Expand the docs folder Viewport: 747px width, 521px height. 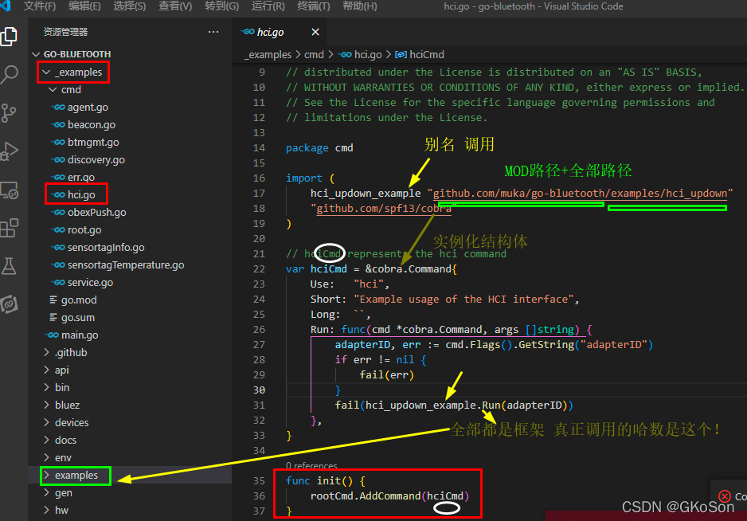tap(47, 440)
